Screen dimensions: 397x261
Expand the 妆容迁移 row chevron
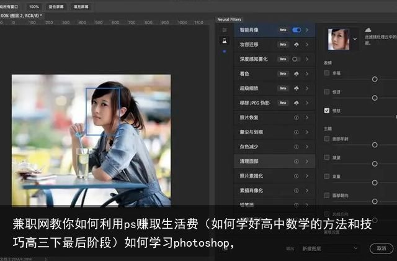[x=307, y=45]
